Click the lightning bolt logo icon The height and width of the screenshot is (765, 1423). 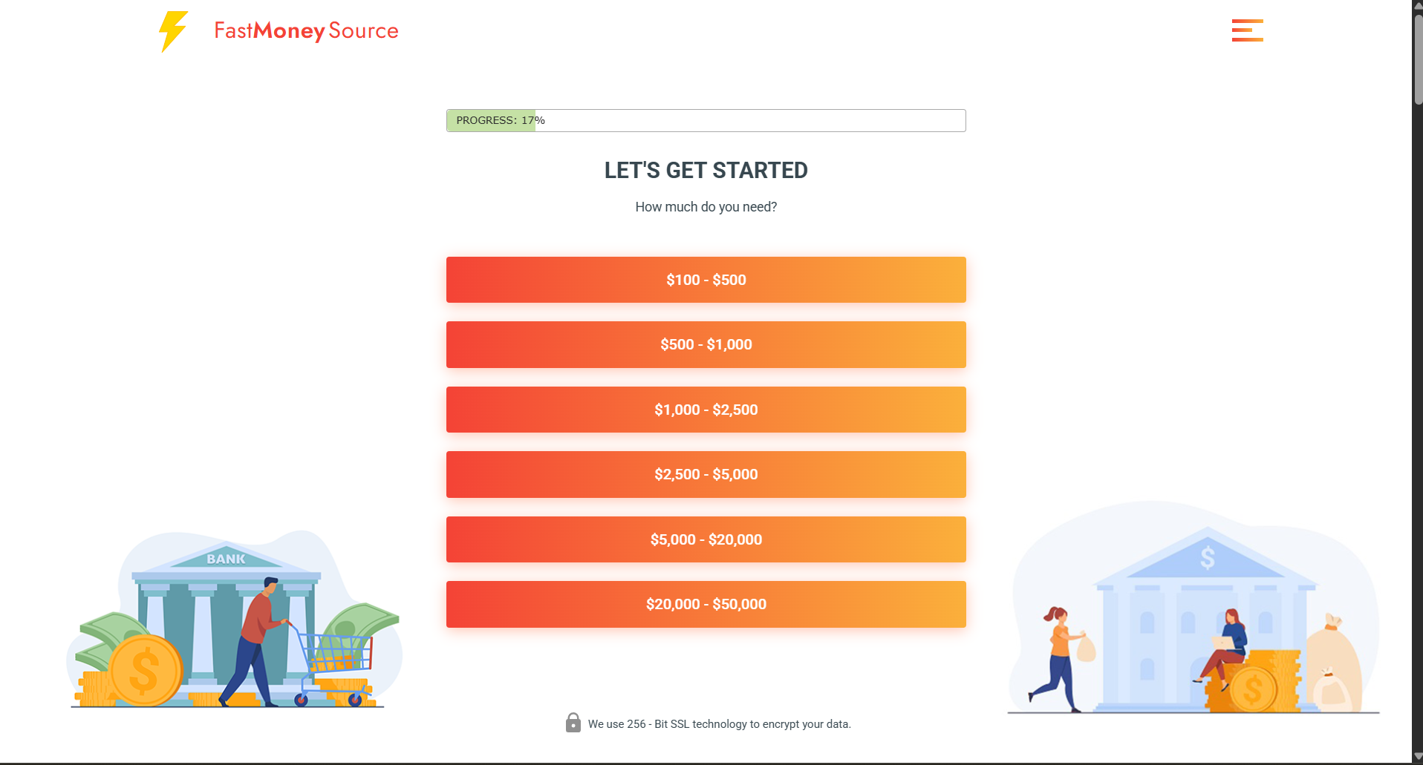pos(173,31)
